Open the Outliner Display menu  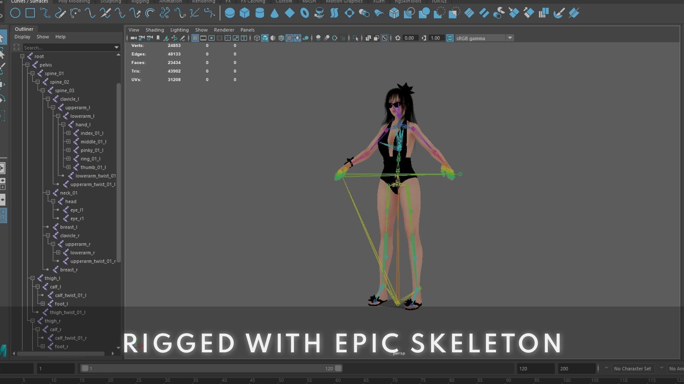click(22, 37)
